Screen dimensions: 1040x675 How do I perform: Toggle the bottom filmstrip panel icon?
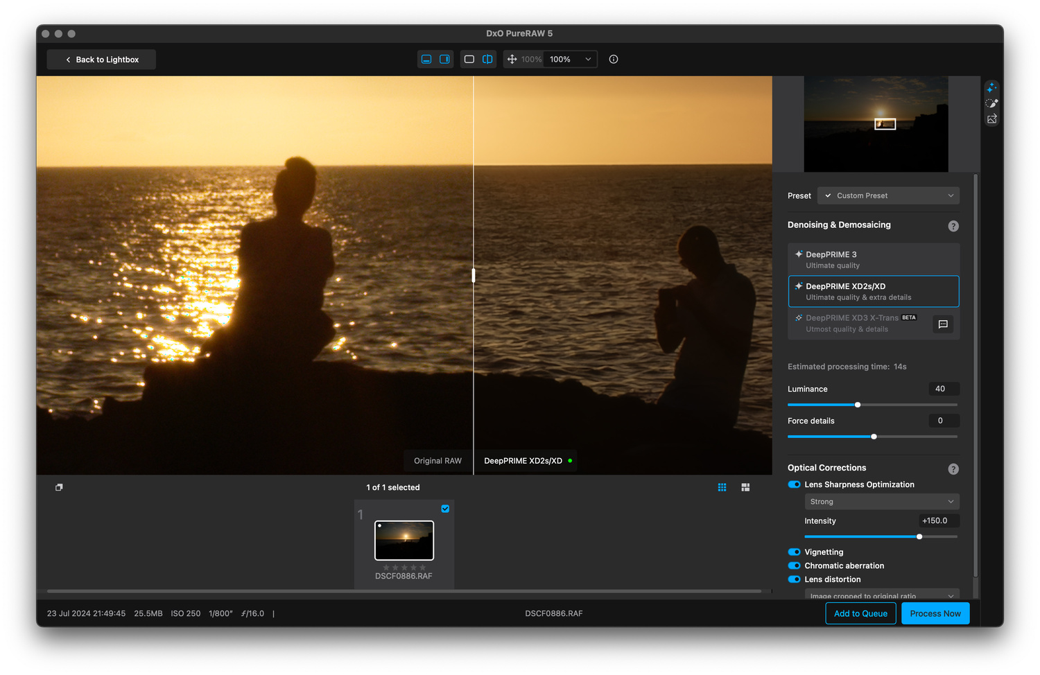[x=426, y=60]
